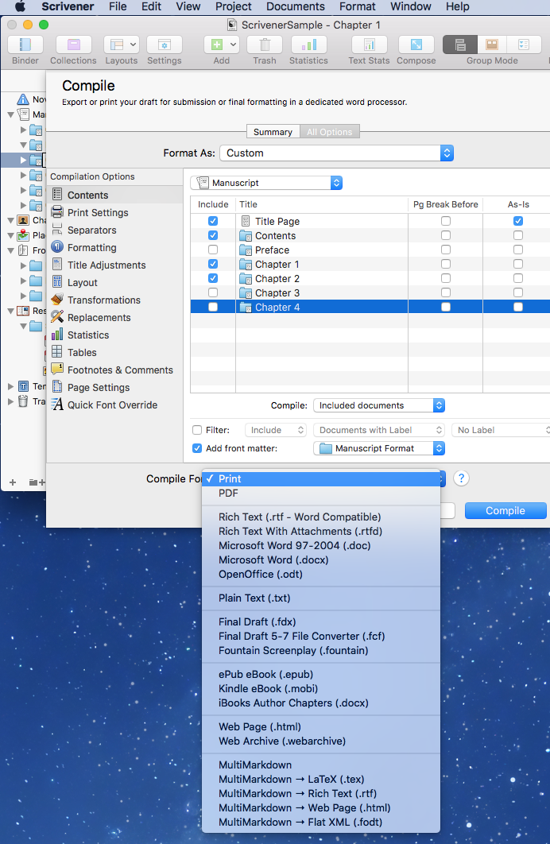Choose PDF from the format list
This screenshot has width=550, height=844.
pyautogui.click(x=321, y=493)
